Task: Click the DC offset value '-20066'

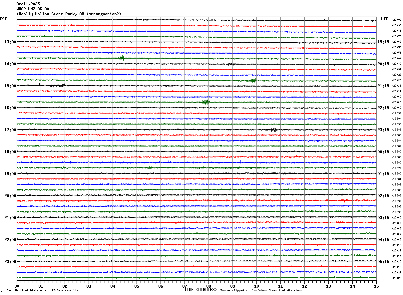Action: [397, 42]
